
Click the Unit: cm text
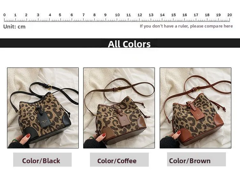(x=14, y=27)
